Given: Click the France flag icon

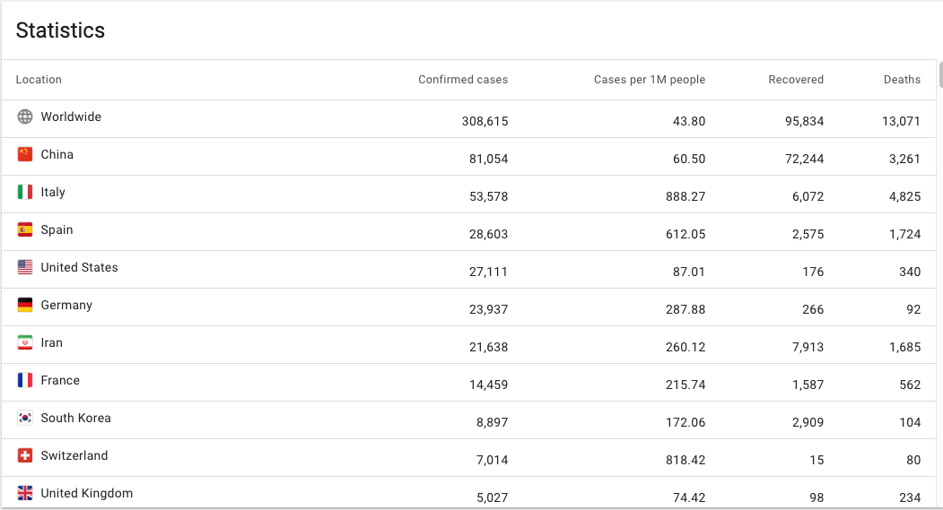Looking at the screenshot, I should [24, 380].
